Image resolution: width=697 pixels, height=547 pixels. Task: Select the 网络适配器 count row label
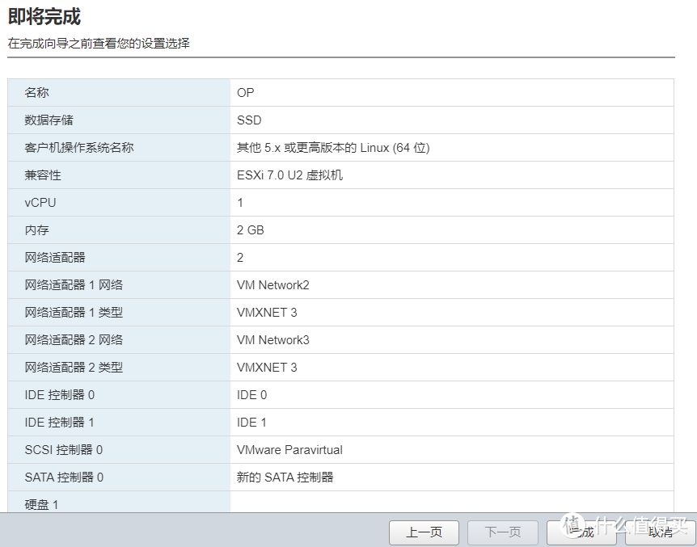tap(55, 258)
